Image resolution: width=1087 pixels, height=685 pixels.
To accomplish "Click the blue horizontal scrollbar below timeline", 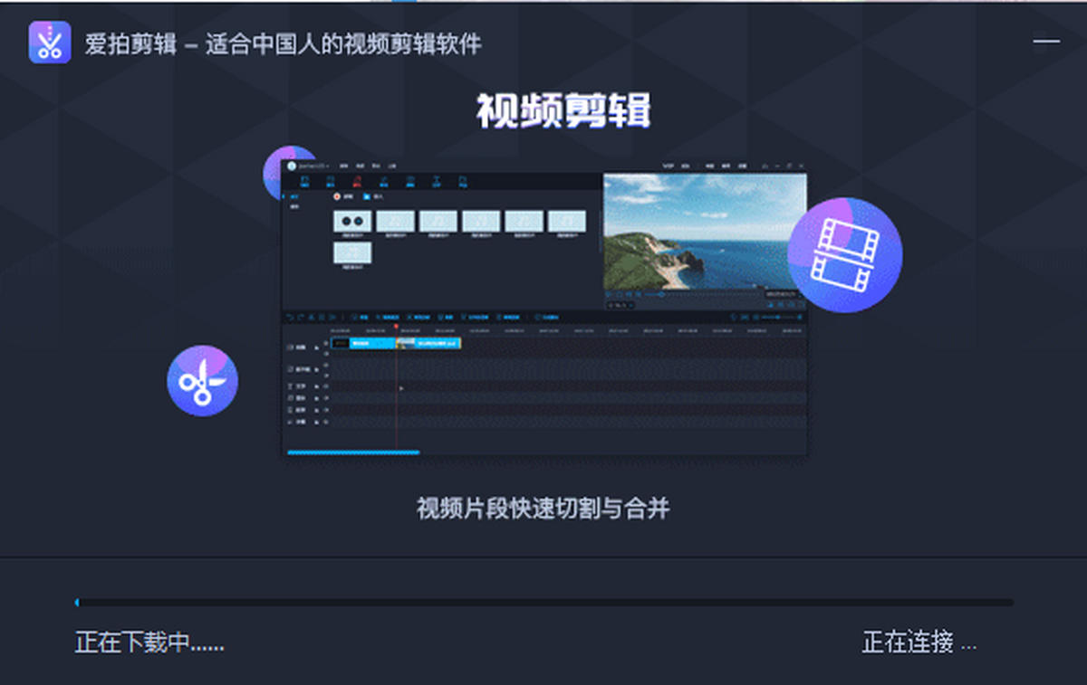I will [353, 452].
